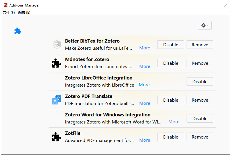This screenshot has width=231, height=155.
Task: Remove Mdnotes for Zotero
Action: click(200, 63)
